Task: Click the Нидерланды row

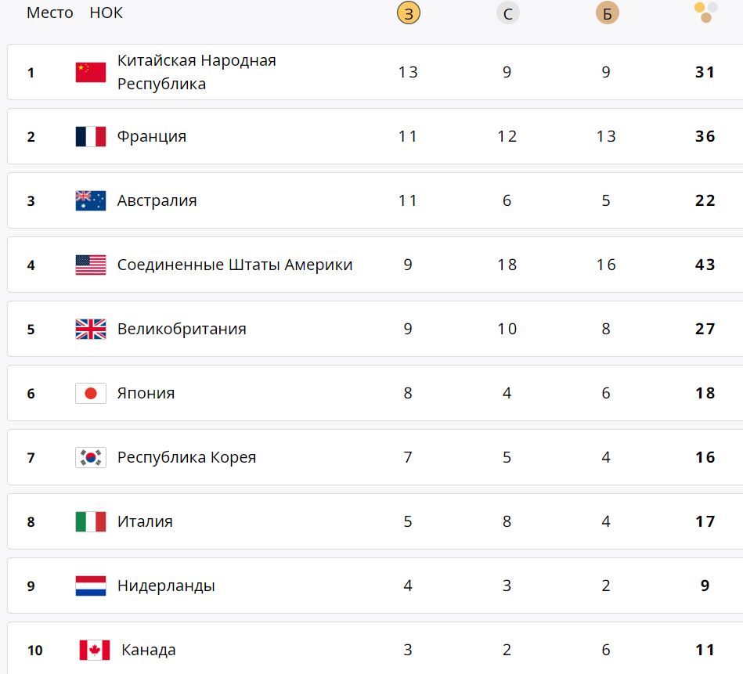Action: click(x=313, y=585)
